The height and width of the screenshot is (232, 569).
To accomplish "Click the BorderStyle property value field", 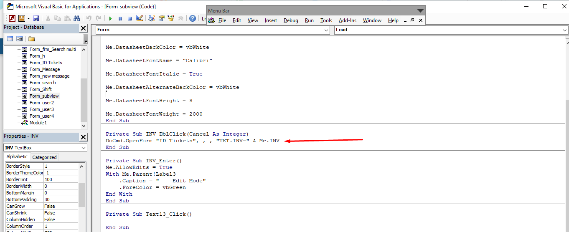I will click(x=61, y=166).
